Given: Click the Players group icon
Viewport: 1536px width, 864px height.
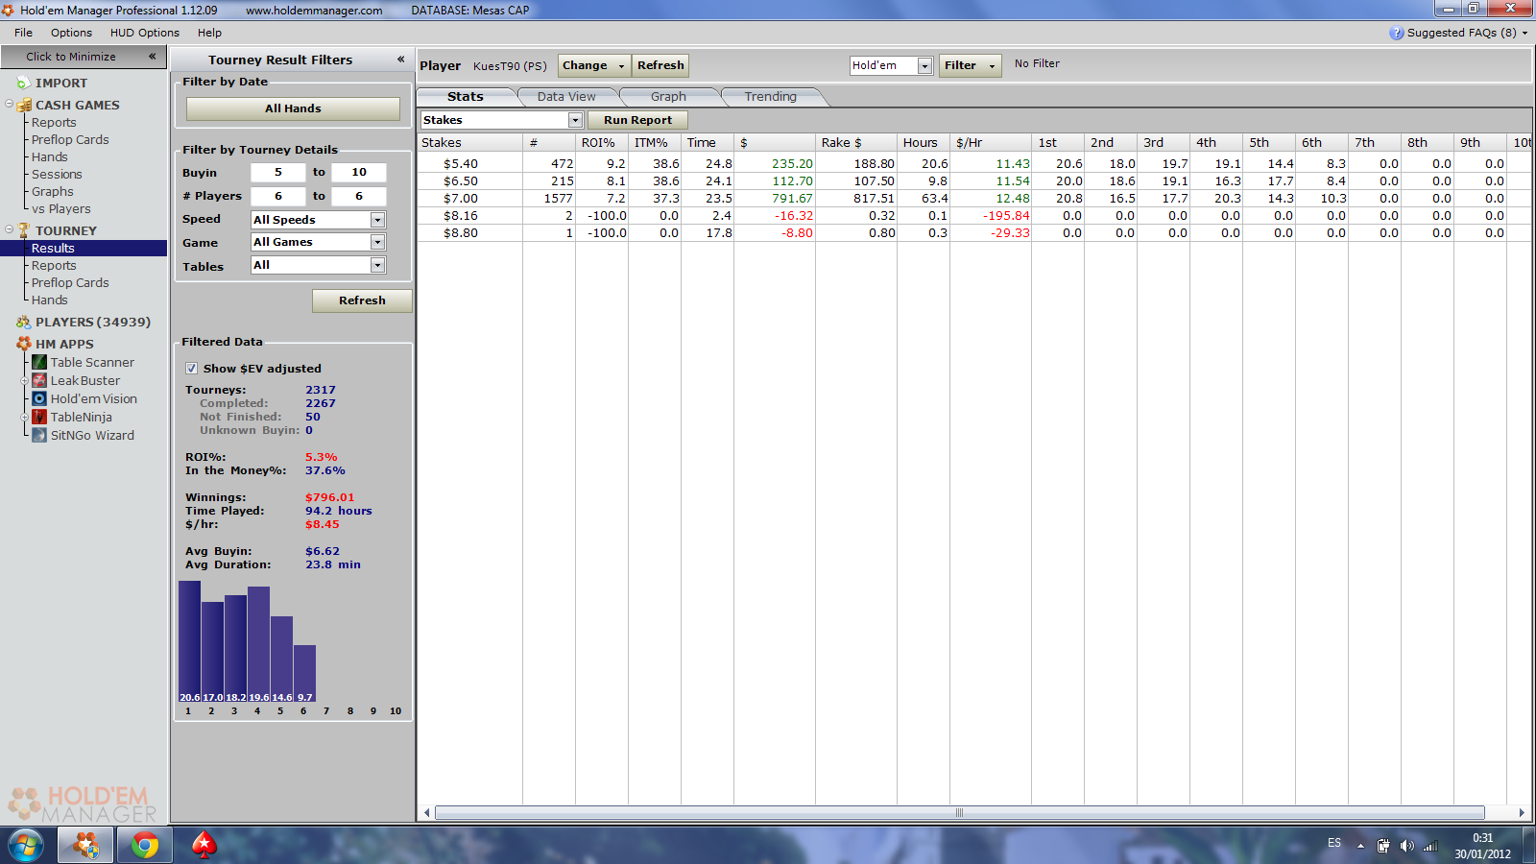Looking at the screenshot, I should (x=24, y=323).
